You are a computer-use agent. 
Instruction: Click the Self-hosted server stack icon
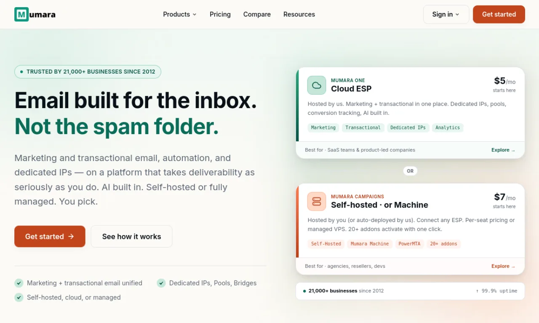317,201
